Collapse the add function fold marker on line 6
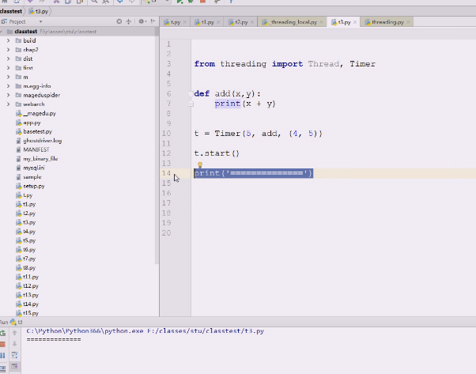Viewport: 476px width, 374px height. [x=191, y=93]
